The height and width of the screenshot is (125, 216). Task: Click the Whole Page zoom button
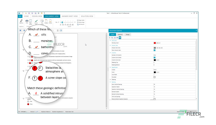coord(81,22)
